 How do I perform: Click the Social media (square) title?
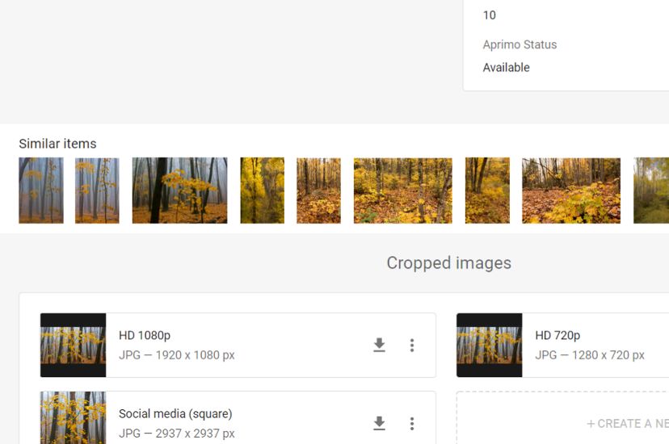click(x=175, y=414)
